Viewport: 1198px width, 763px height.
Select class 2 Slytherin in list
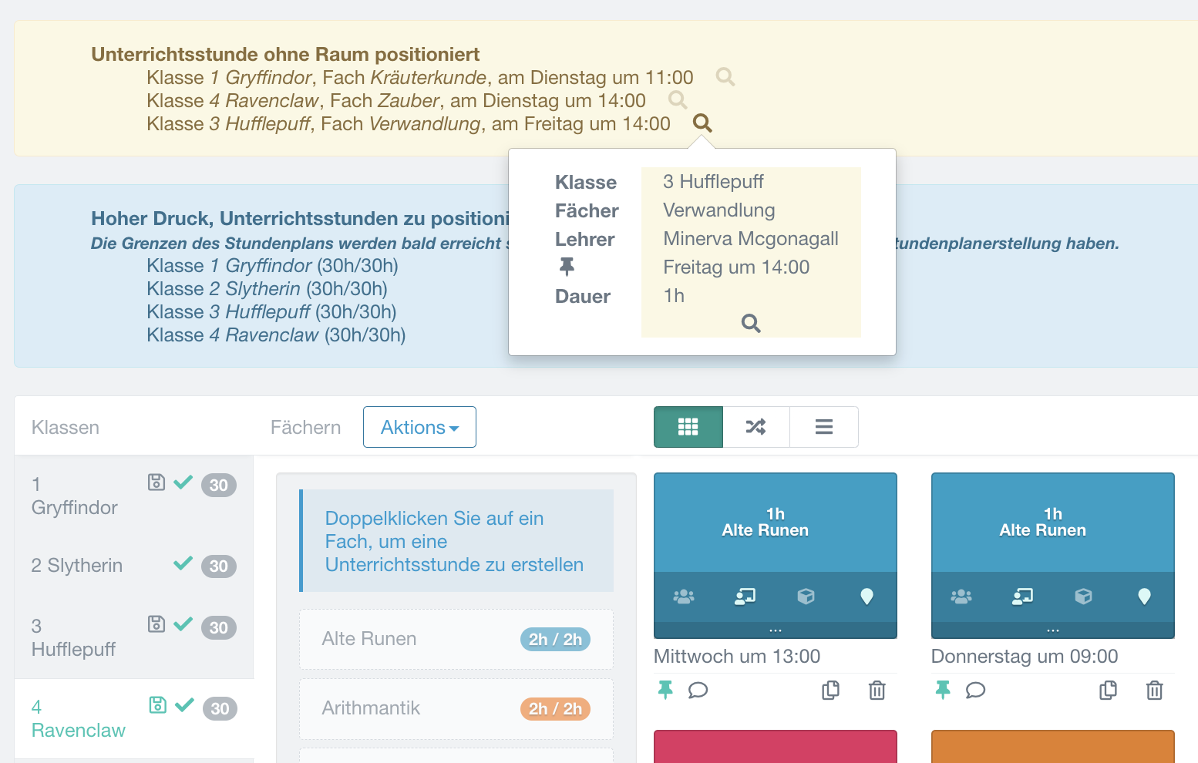click(x=77, y=566)
